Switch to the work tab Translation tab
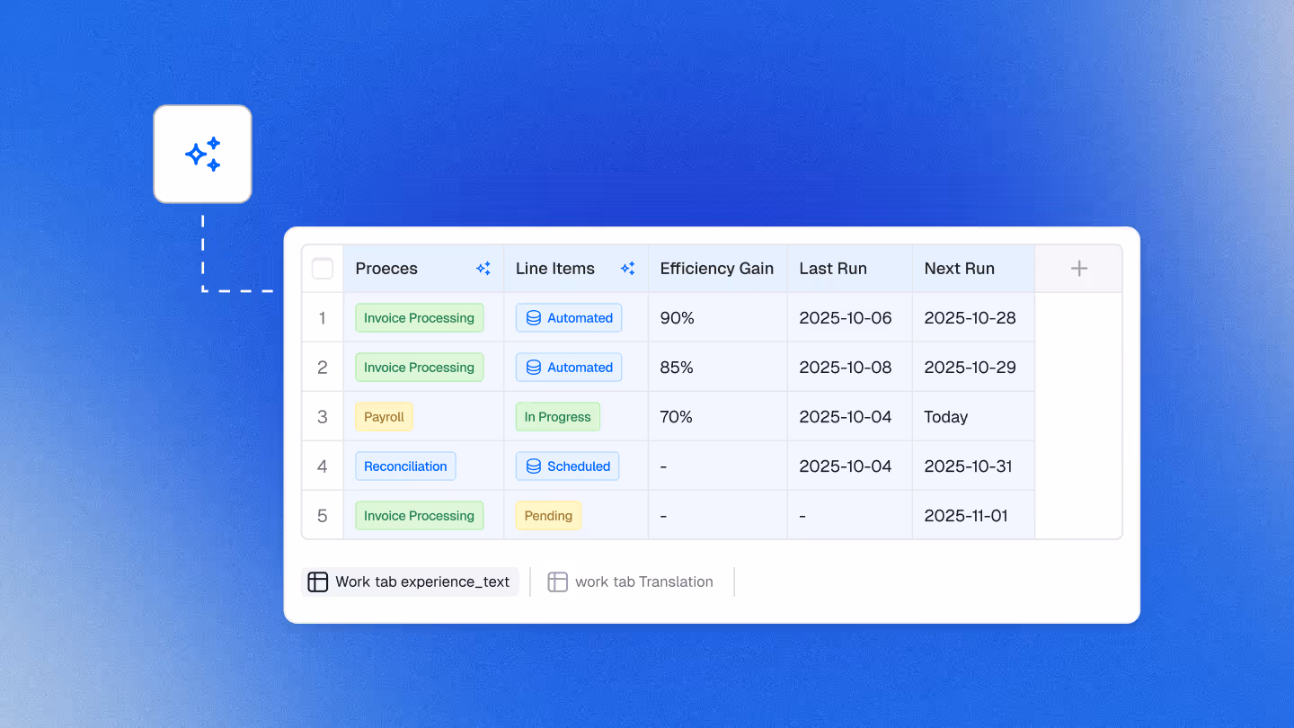This screenshot has width=1294, height=728. (x=643, y=582)
